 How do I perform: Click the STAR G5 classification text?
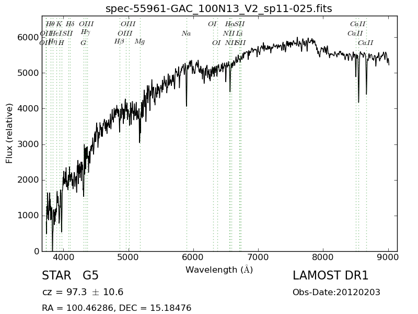point(70,275)
